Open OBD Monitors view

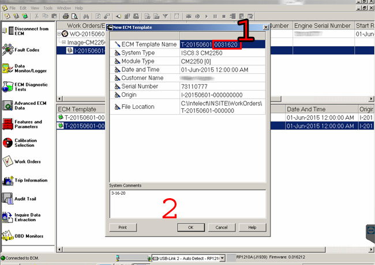23,236
